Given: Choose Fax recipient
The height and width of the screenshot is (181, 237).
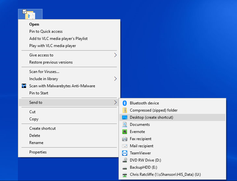Looking at the screenshot, I should point(173,139).
